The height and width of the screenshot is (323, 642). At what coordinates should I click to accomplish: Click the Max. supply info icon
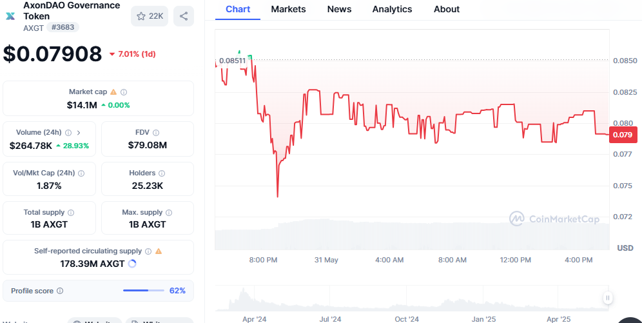(x=170, y=213)
